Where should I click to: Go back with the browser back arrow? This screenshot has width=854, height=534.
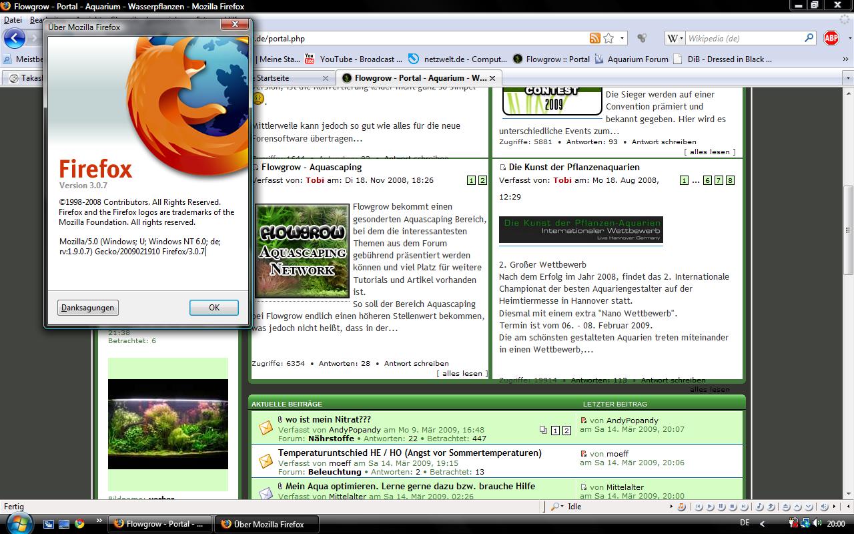click(14, 38)
